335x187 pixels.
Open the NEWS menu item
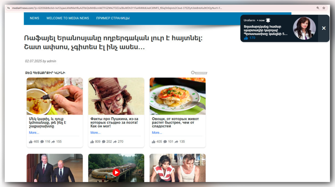click(34, 18)
